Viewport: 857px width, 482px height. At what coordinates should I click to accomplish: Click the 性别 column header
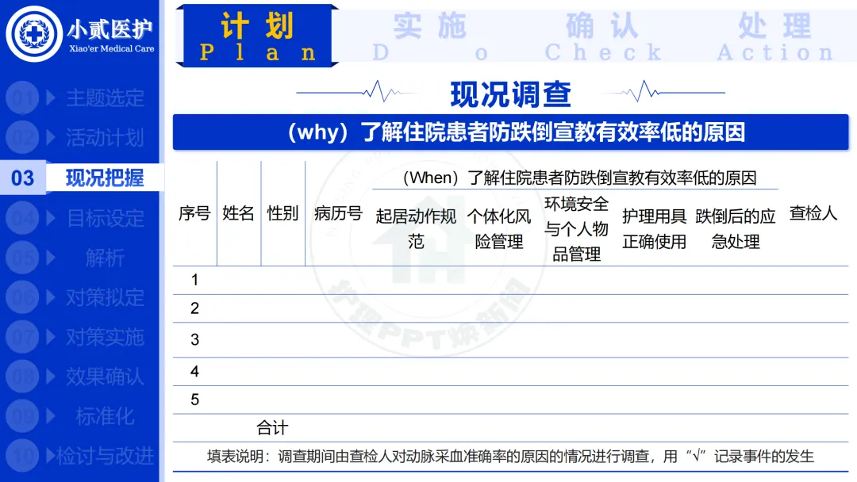(x=282, y=213)
